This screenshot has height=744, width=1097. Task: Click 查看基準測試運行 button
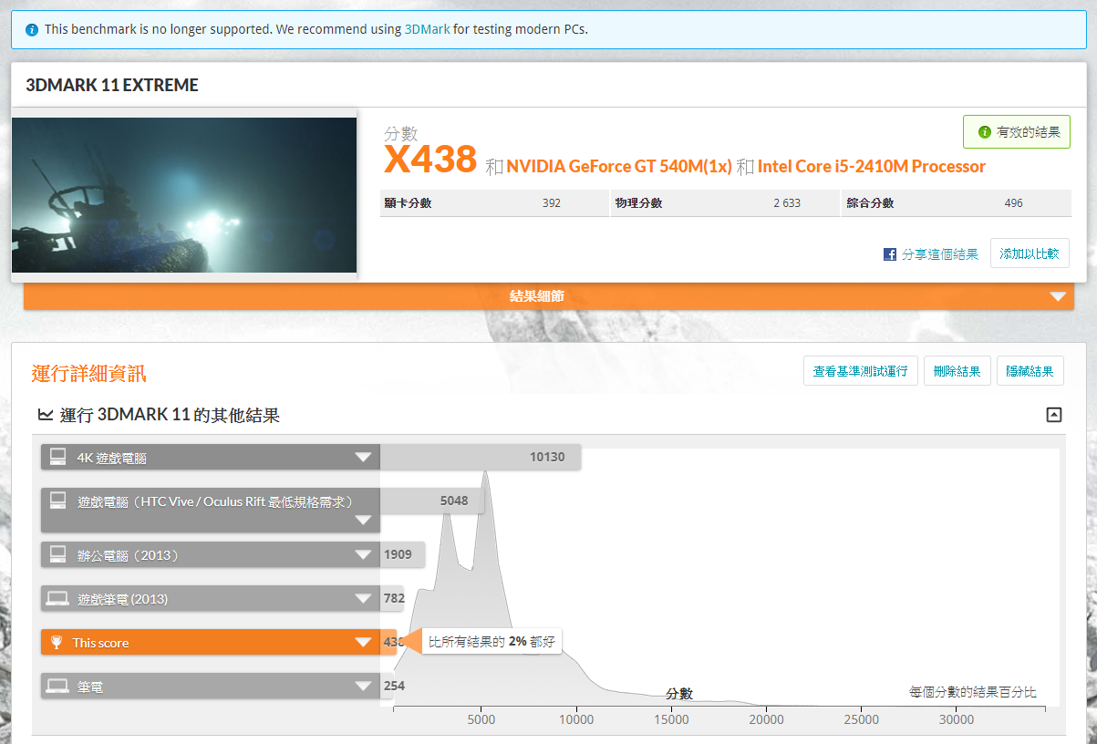click(860, 371)
